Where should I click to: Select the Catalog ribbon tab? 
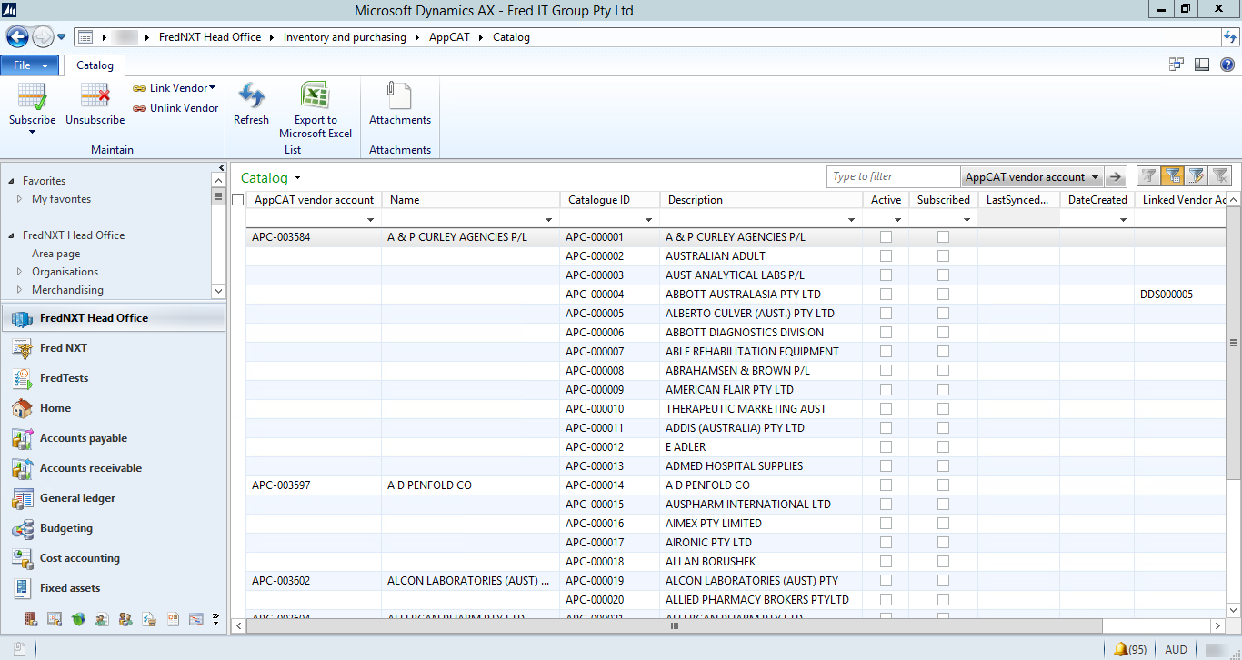click(95, 65)
